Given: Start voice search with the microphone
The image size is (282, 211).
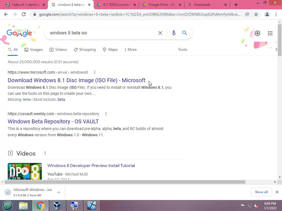Looking at the screenshot, I should click(173, 33).
